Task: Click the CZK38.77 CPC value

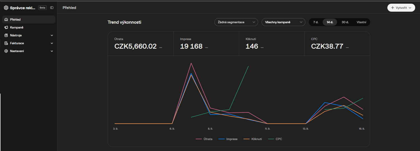Action: 327,47
